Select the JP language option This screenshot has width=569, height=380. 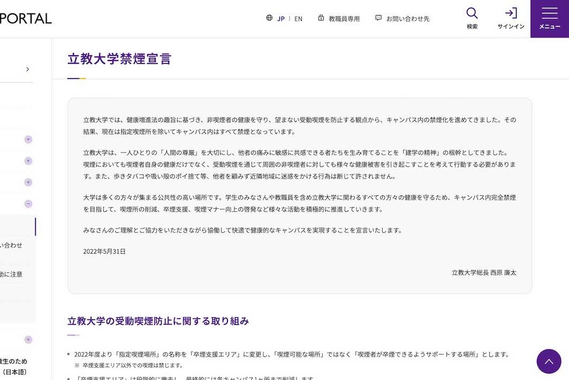pos(280,18)
